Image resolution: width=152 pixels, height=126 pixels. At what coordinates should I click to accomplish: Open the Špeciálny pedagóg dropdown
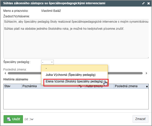pos(47,62)
